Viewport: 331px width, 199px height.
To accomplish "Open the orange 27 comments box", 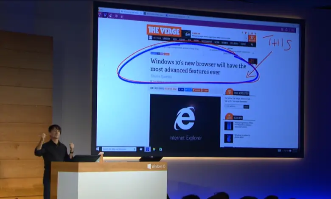I will click(252, 39).
